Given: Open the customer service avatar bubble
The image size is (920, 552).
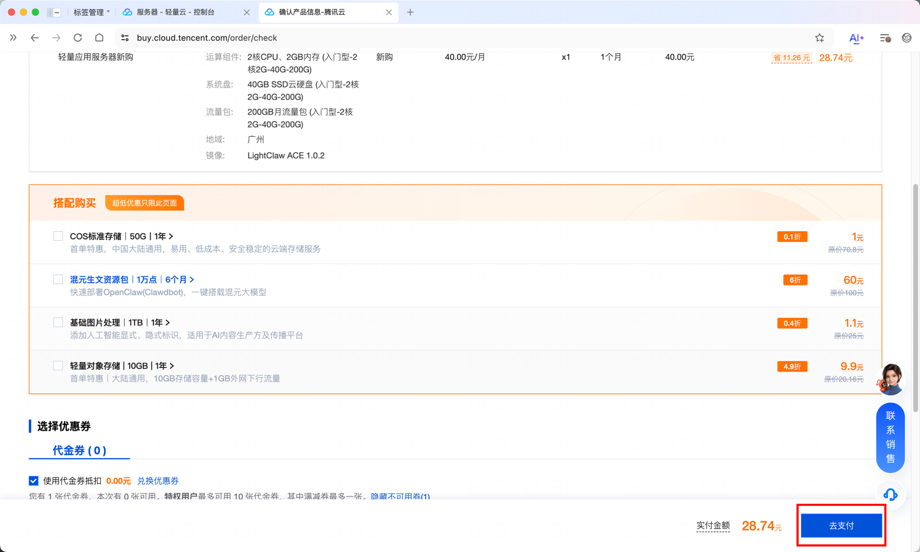Looking at the screenshot, I should [x=890, y=382].
